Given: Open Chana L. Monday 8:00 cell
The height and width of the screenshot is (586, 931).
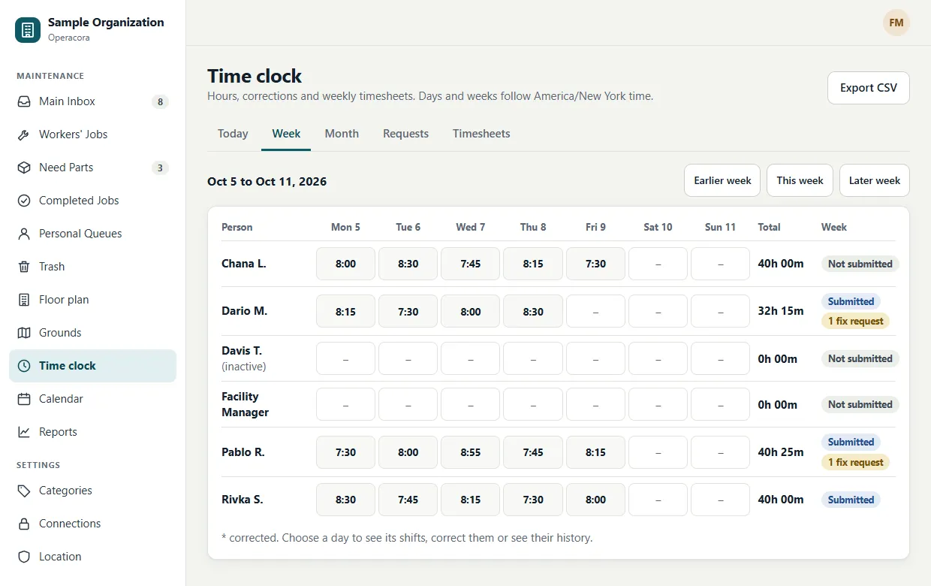Looking at the screenshot, I should (x=345, y=264).
